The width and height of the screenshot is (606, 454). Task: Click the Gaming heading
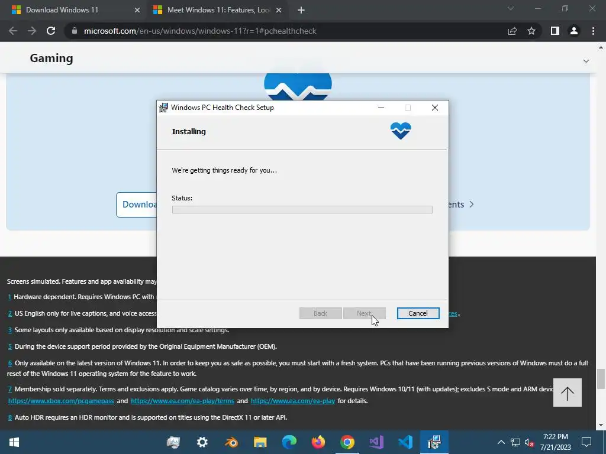click(x=51, y=59)
